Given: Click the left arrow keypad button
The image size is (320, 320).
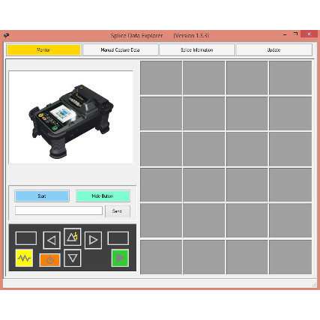Looking at the screenshot, I should point(52,241).
